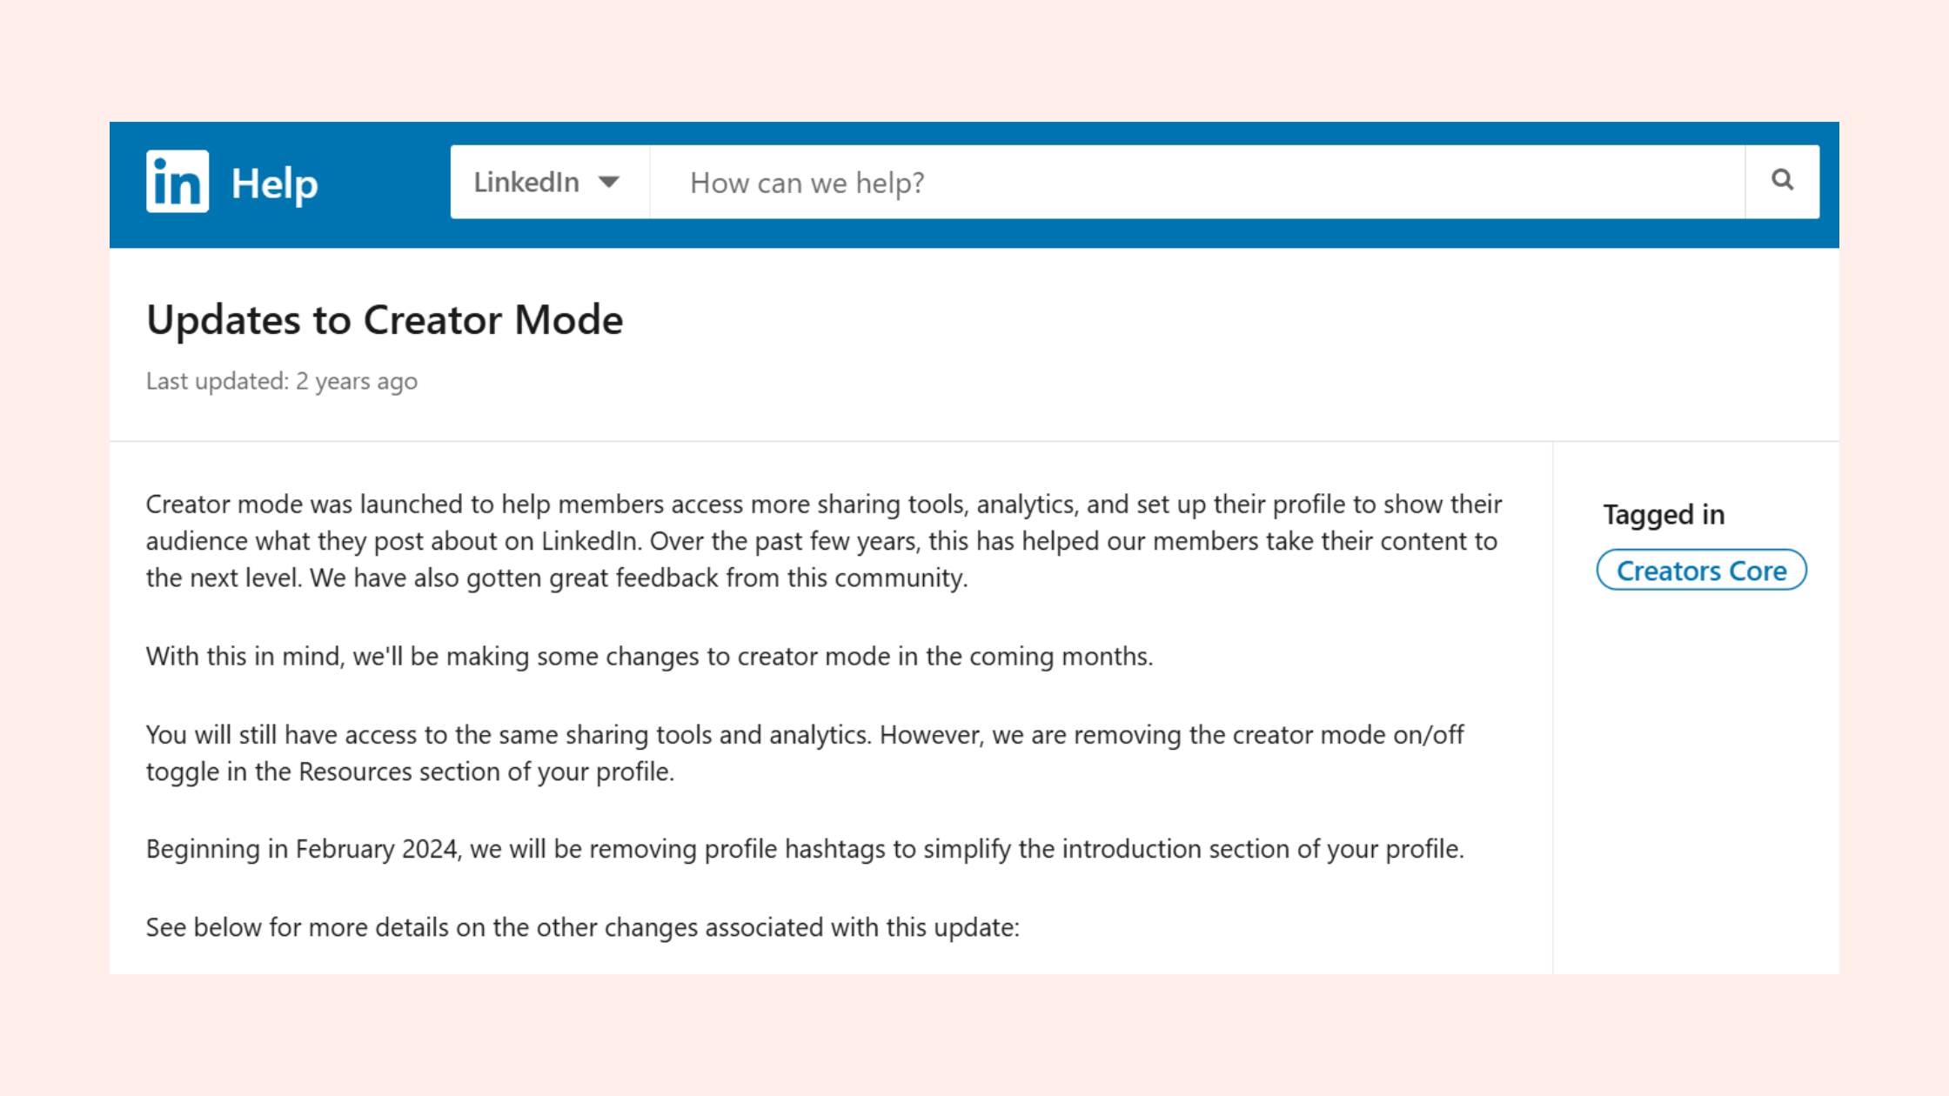Screen dimensions: 1949x1096
Task: Click the magnifying glass search icon
Action: click(1782, 181)
